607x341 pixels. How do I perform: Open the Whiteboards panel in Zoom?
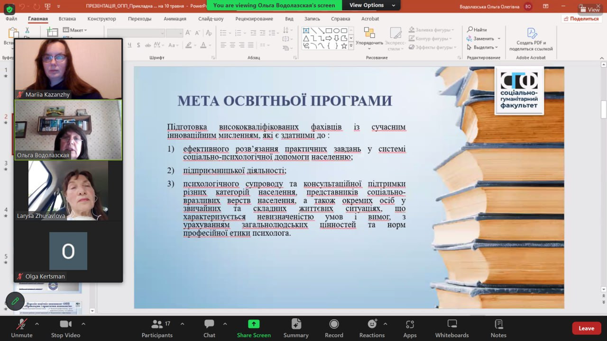click(x=451, y=328)
